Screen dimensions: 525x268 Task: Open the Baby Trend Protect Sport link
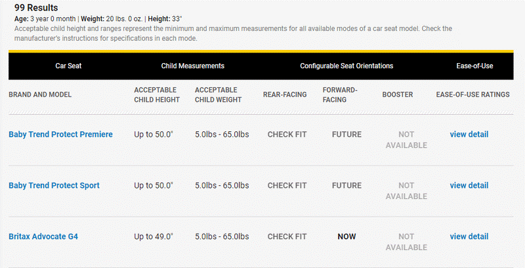pyautogui.click(x=54, y=186)
